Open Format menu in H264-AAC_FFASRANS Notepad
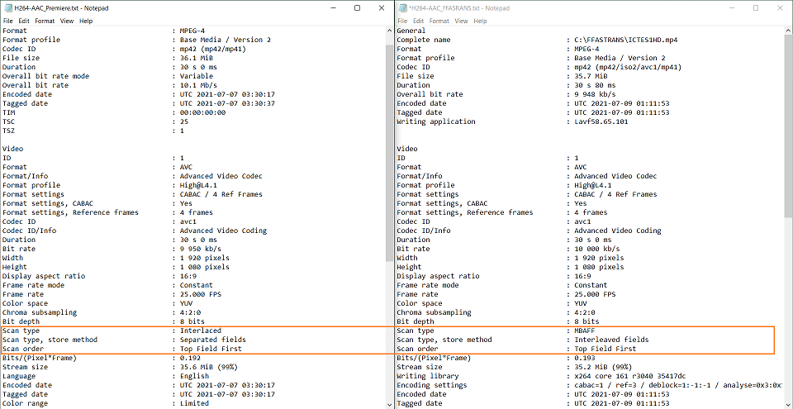This screenshot has width=793, height=409. (439, 21)
